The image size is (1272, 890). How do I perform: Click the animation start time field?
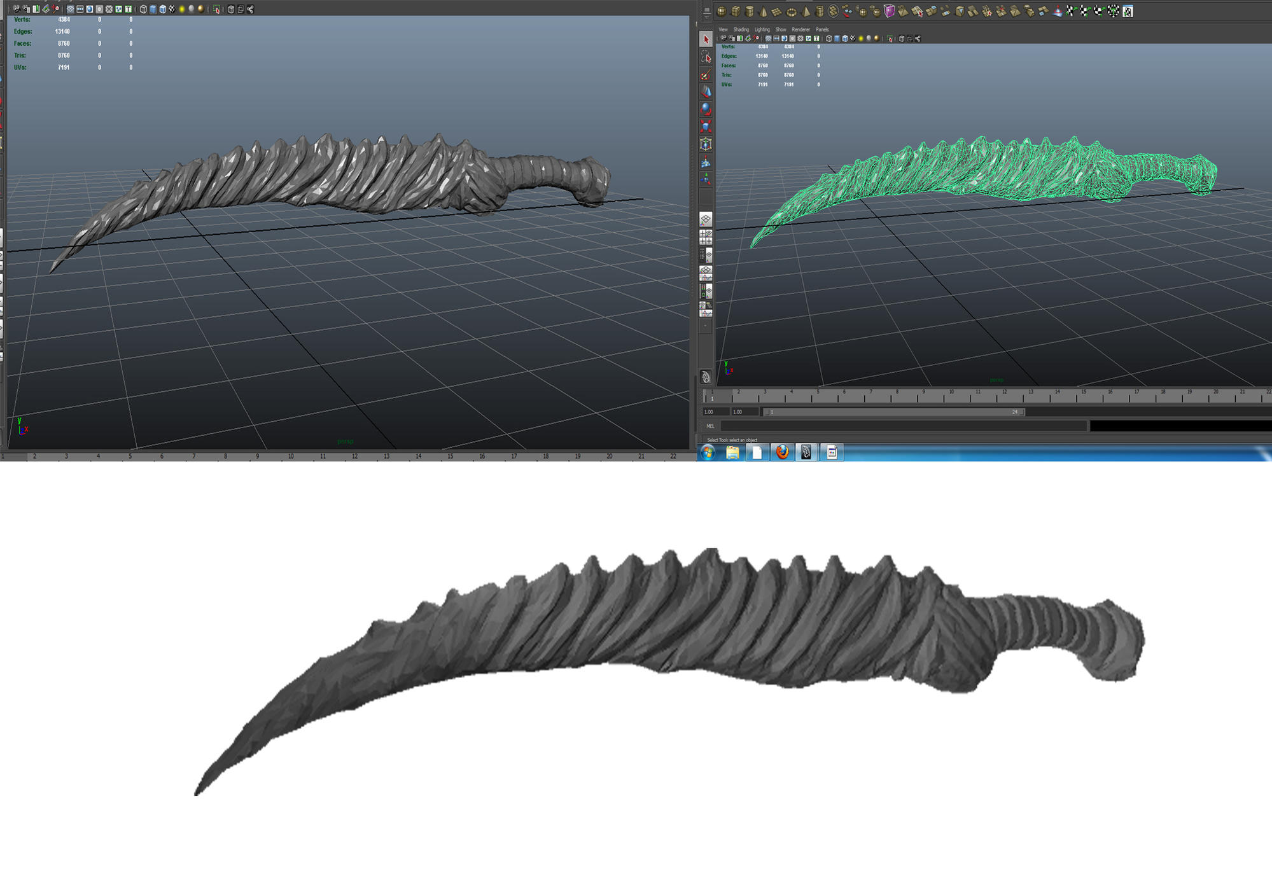point(715,412)
